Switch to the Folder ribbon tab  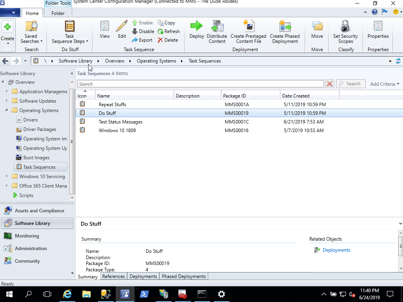[58, 13]
